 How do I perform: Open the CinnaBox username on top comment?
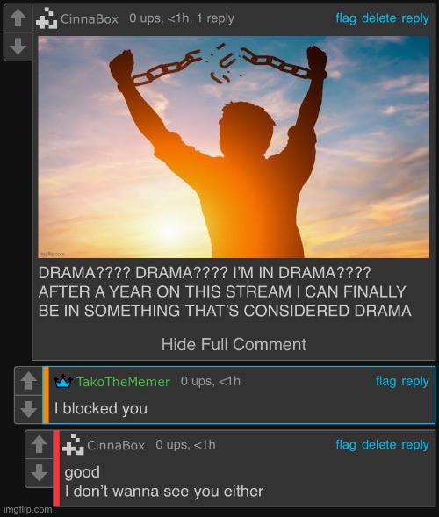click(x=90, y=18)
